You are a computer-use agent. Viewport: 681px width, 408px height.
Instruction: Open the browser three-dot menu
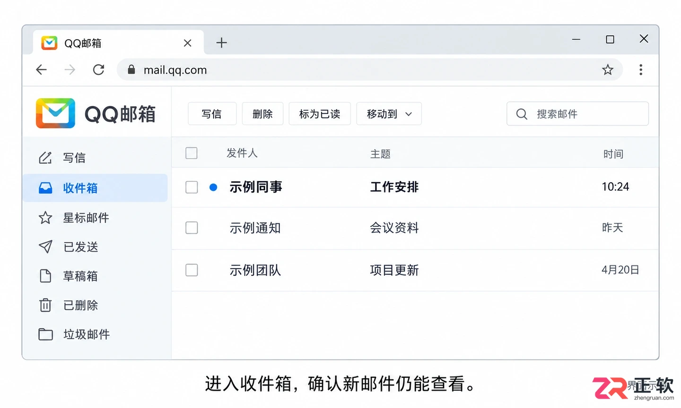coord(641,70)
